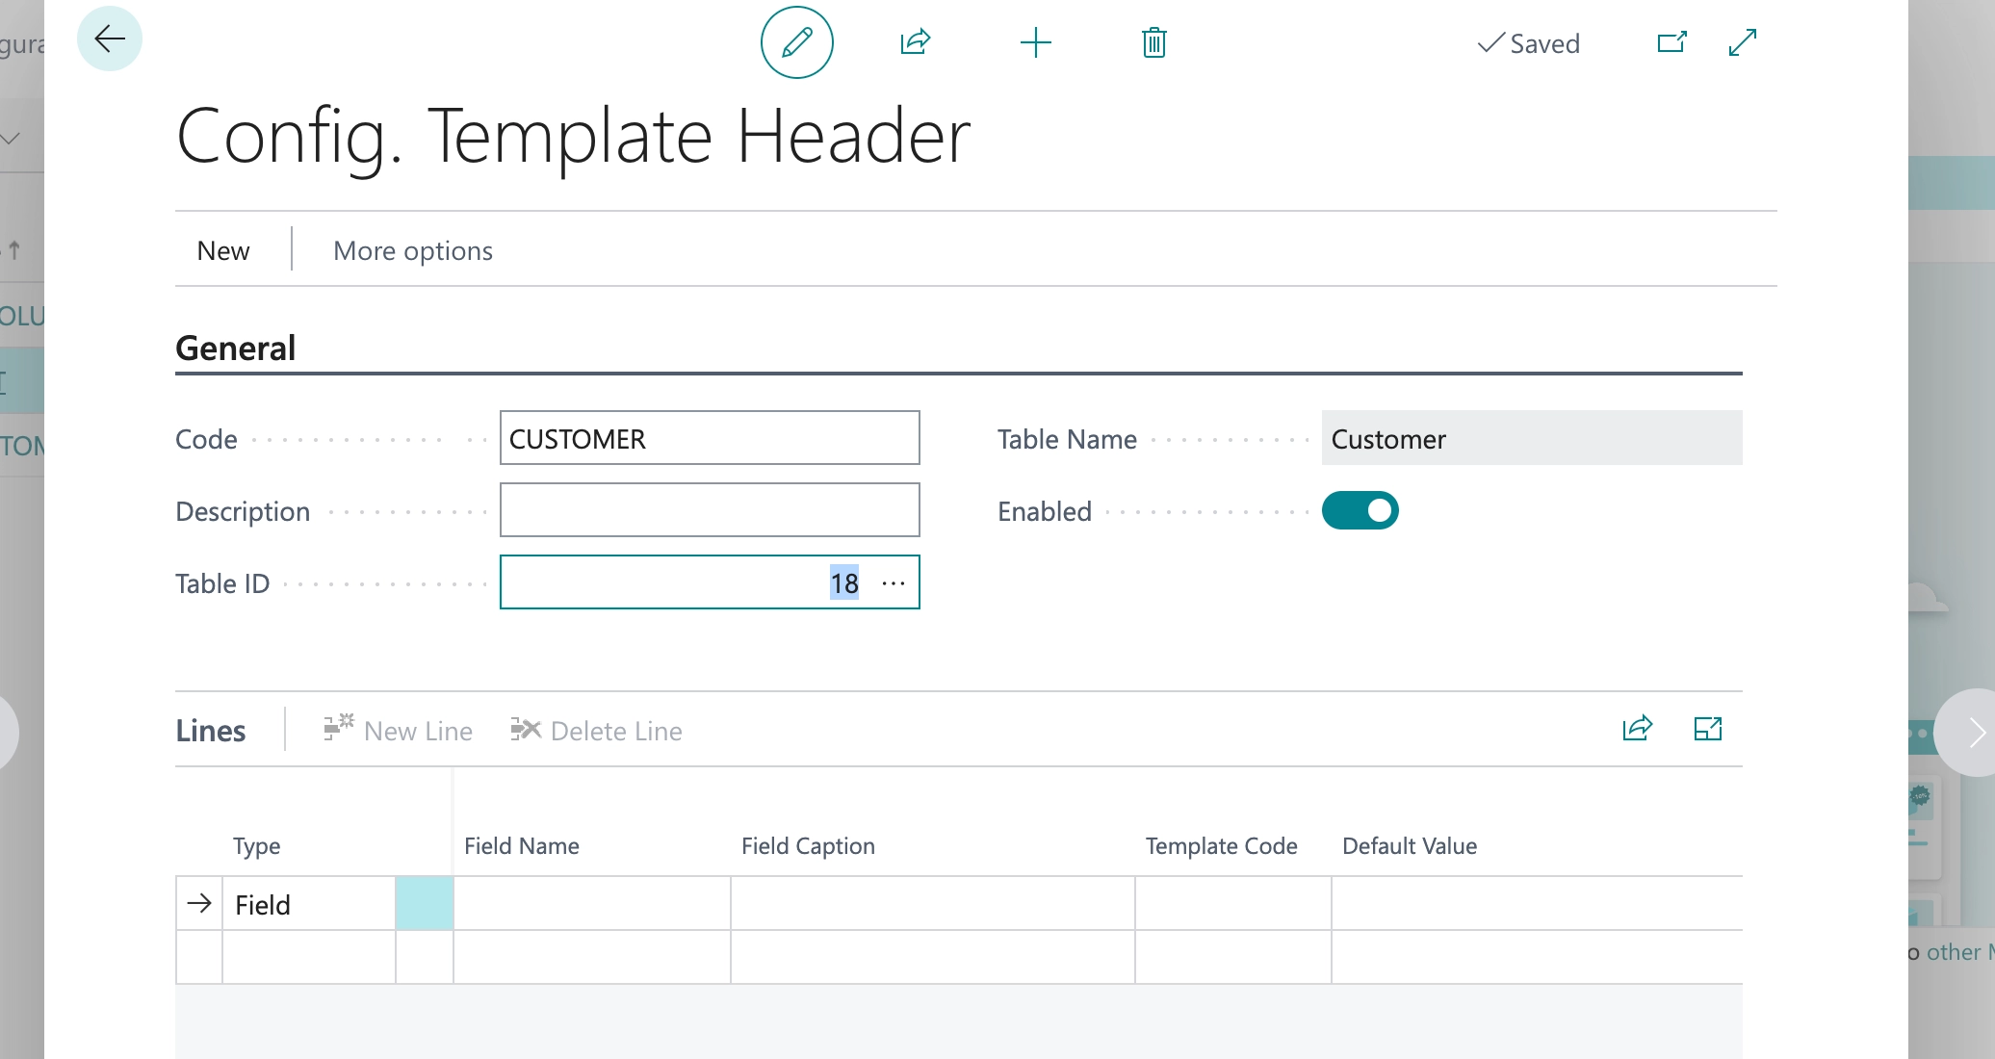Toggle the Enabled switch off
This screenshot has height=1059, width=1995.
[1360, 510]
